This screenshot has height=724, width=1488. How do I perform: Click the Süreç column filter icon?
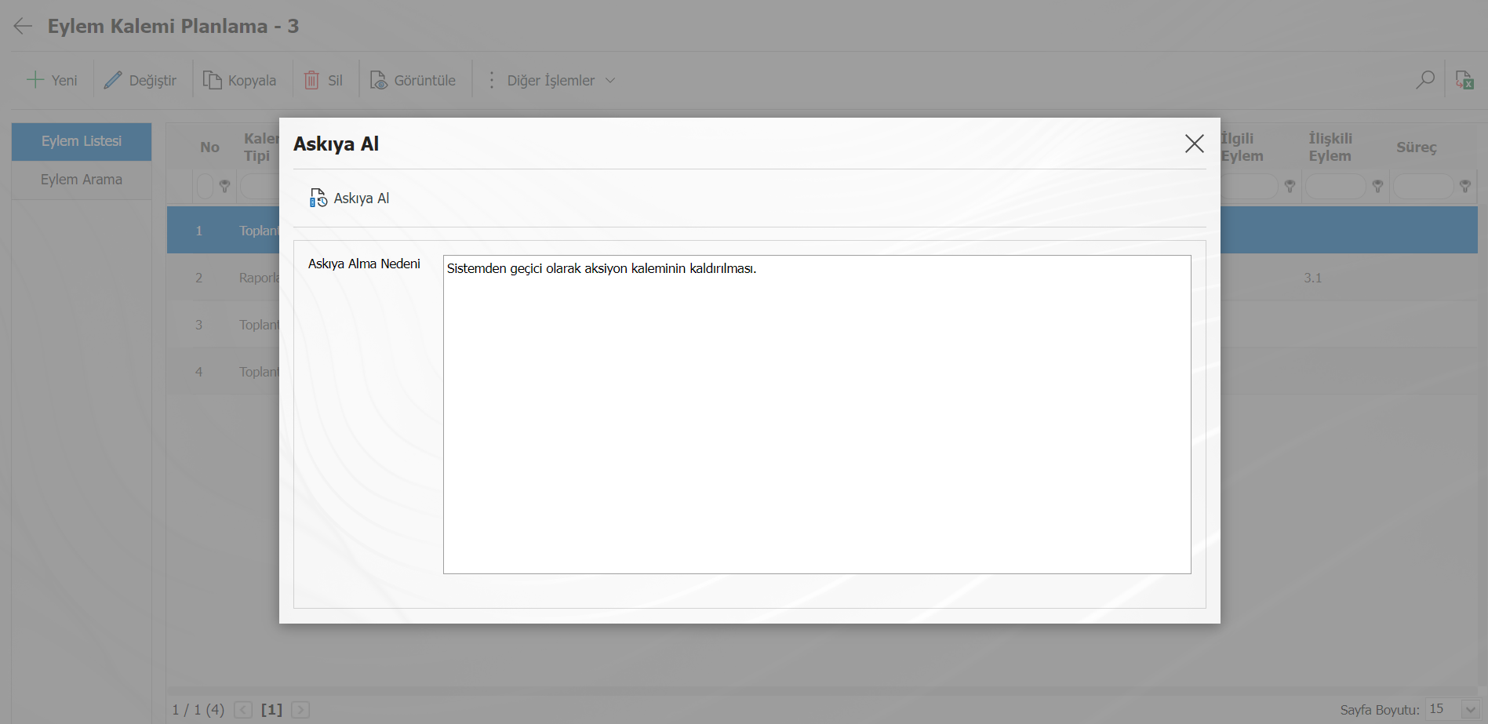pos(1464,186)
